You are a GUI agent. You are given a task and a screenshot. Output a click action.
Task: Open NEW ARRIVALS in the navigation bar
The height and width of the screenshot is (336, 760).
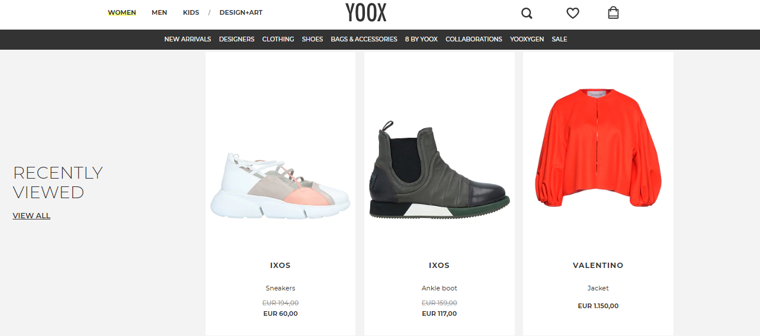pos(188,39)
